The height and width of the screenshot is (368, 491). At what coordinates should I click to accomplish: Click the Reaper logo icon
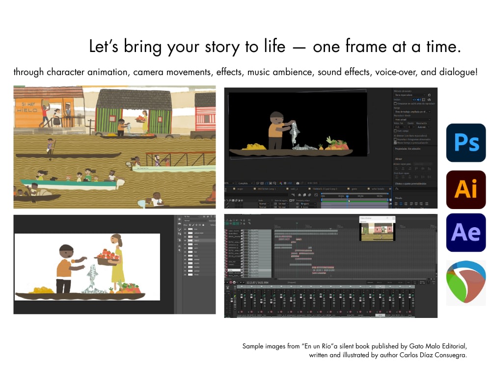(x=466, y=283)
